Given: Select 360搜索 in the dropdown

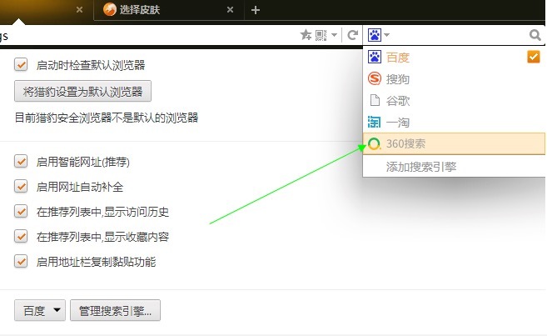Looking at the screenshot, I should (454, 143).
